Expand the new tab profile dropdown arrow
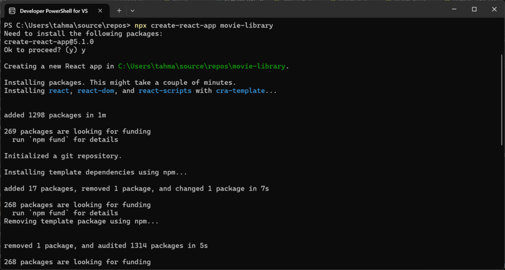Screen dimensions: 505x270 tap(133, 10)
